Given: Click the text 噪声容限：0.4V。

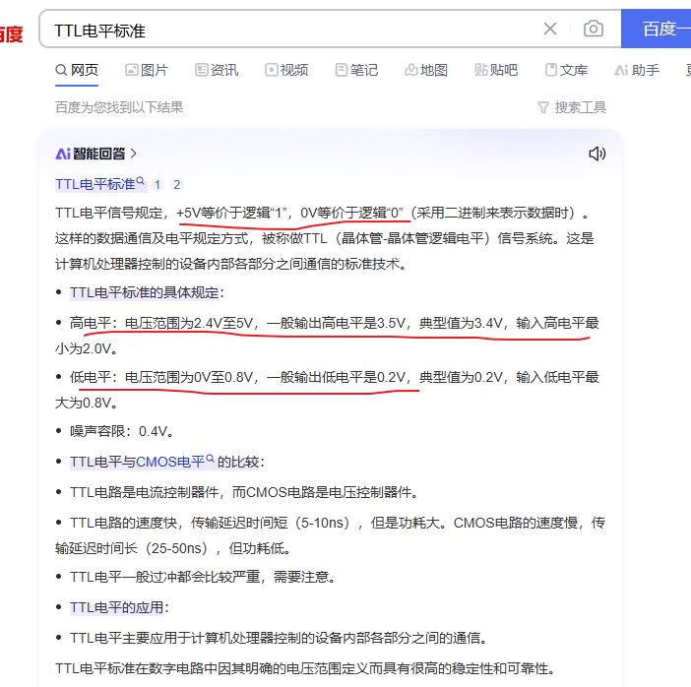Looking at the screenshot, I should pyautogui.click(x=121, y=431).
